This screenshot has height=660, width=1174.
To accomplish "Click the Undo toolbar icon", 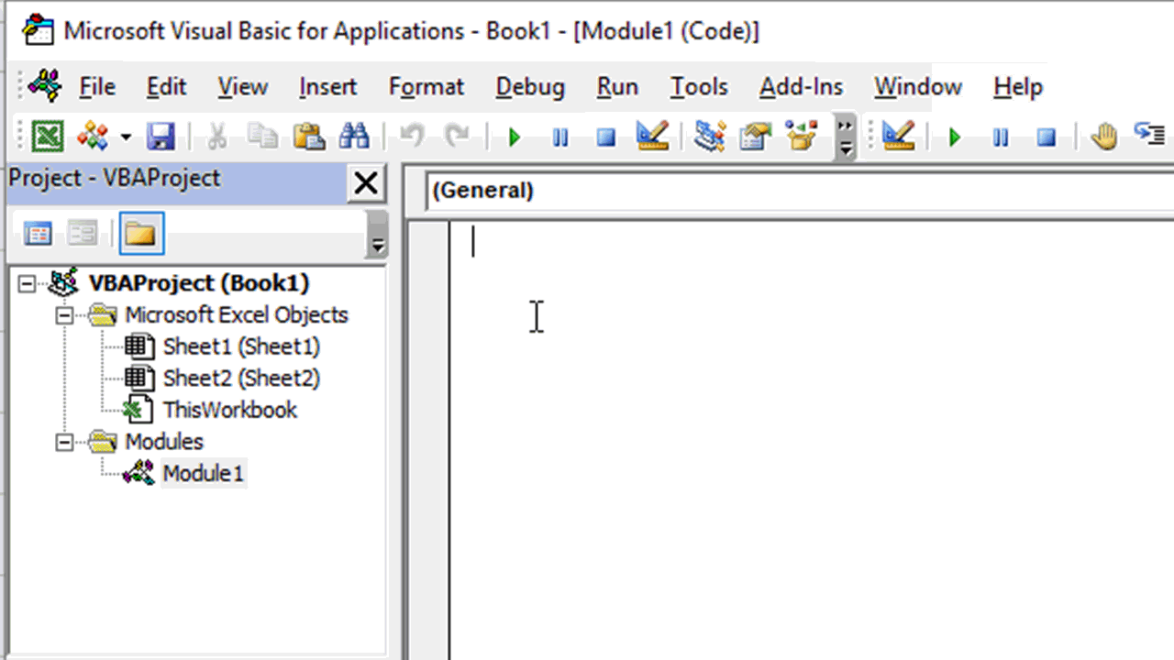I will [x=411, y=136].
